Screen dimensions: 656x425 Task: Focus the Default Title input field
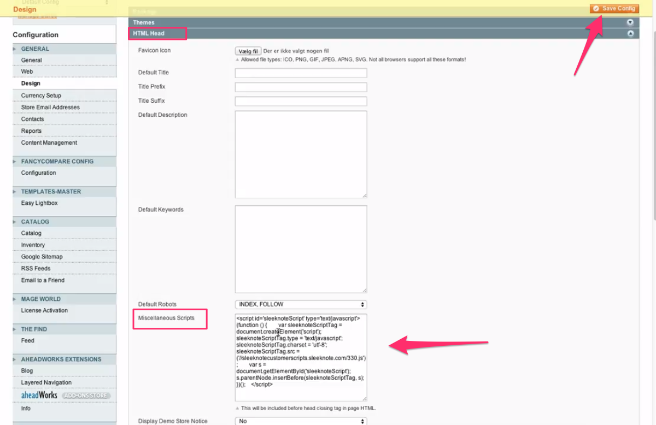click(x=301, y=73)
